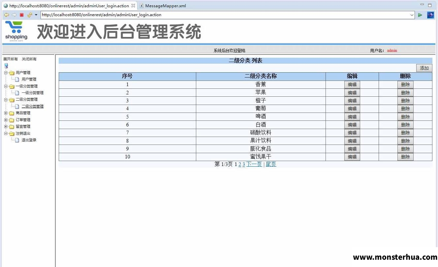Click the 二级分类名称 column header
The image size is (438, 267).
[x=261, y=76]
